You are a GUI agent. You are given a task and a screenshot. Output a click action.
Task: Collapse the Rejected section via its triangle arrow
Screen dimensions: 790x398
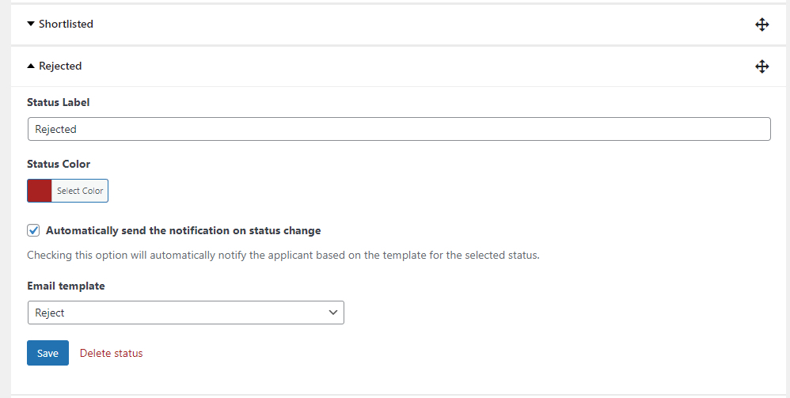(31, 66)
